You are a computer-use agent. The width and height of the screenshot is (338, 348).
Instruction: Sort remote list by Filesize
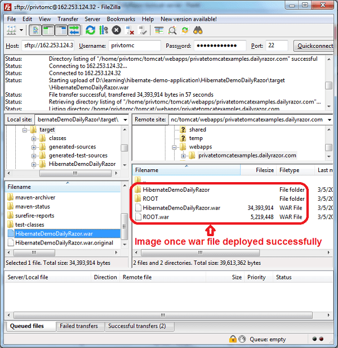point(258,170)
